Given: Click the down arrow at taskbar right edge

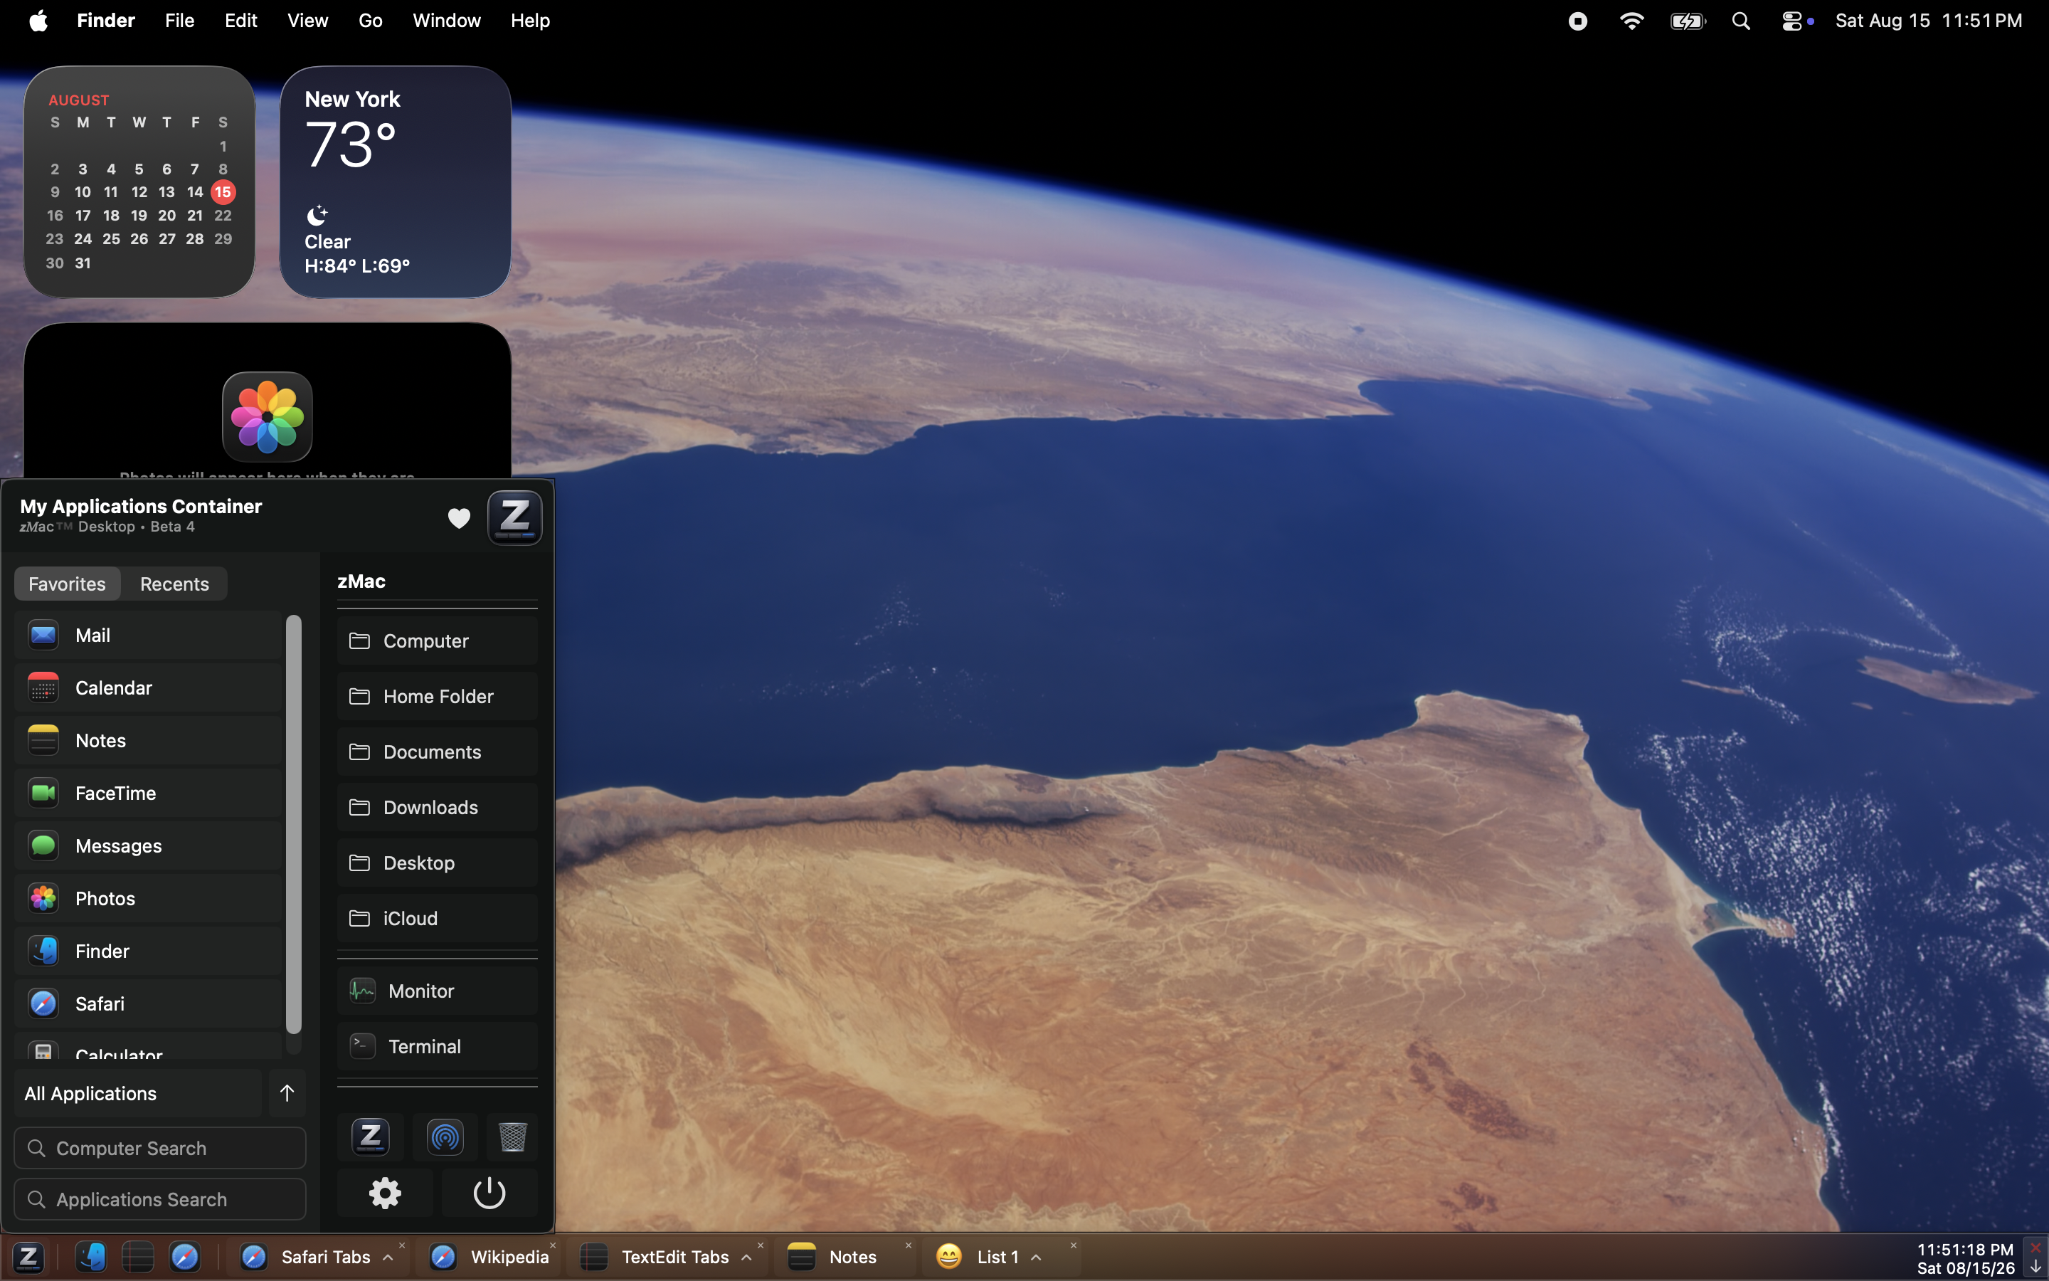Looking at the screenshot, I should tap(2035, 1267).
